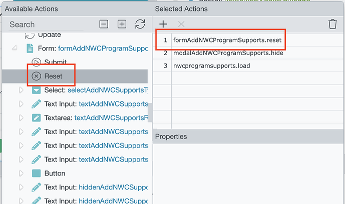Add a new selected action with plus

[x=163, y=24]
